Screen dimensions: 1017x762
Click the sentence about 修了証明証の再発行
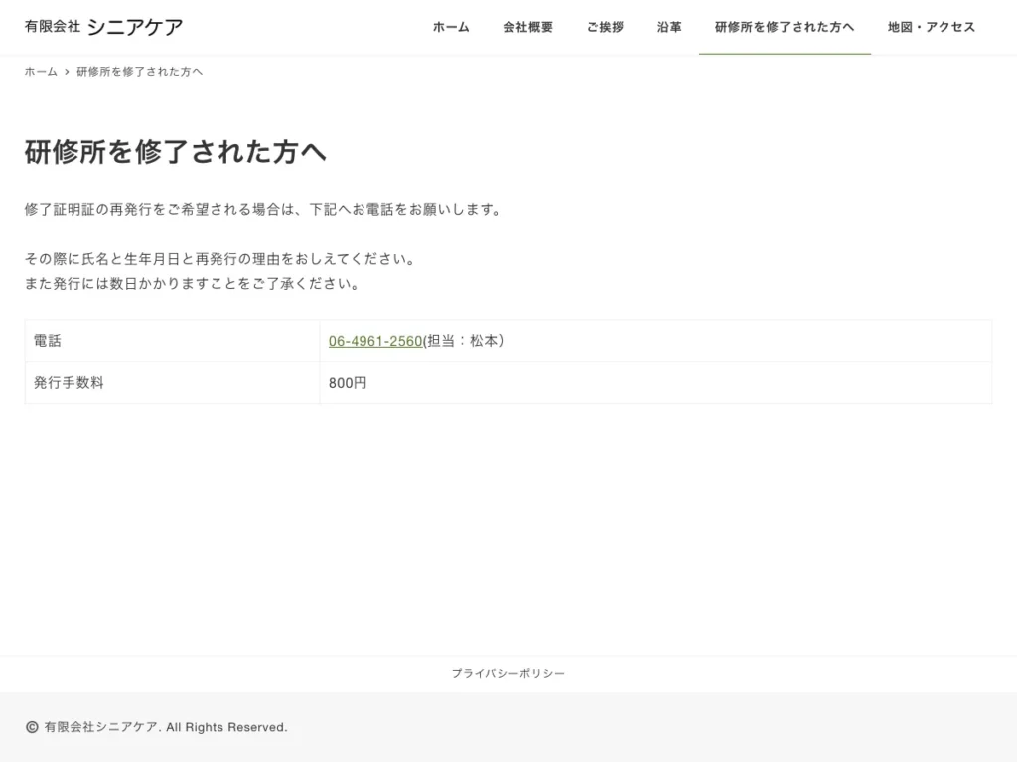tap(262, 210)
